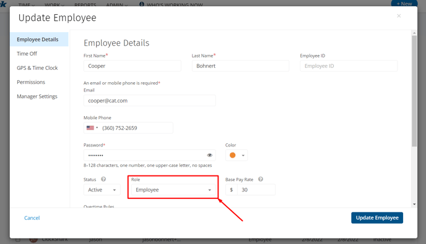This screenshot has height=244, width=426.
Task: Edit the Last Name field containing Bohnert
Action: 240,66
